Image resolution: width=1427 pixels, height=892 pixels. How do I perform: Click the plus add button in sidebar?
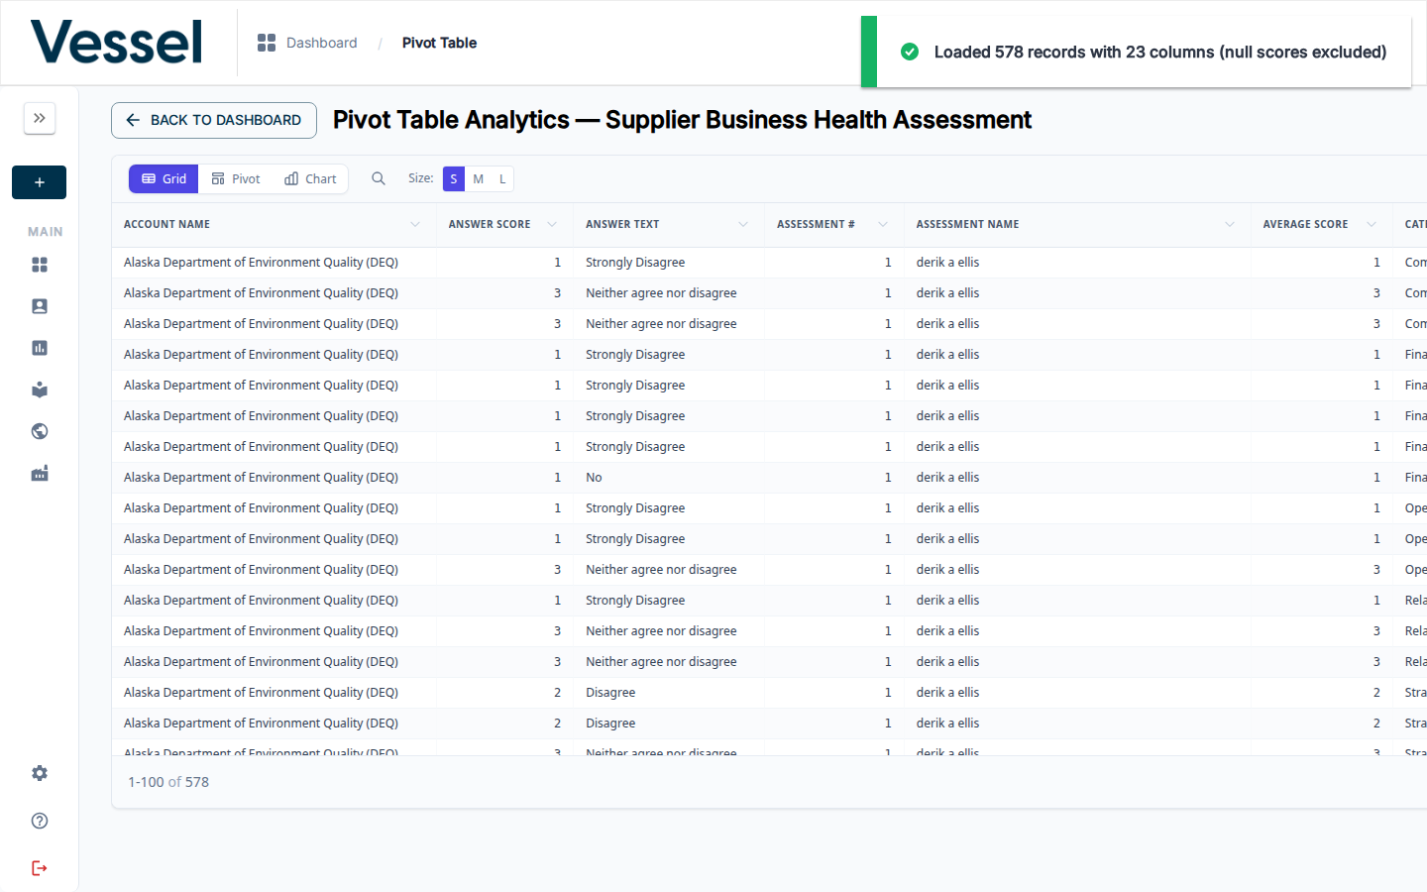coord(40,182)
